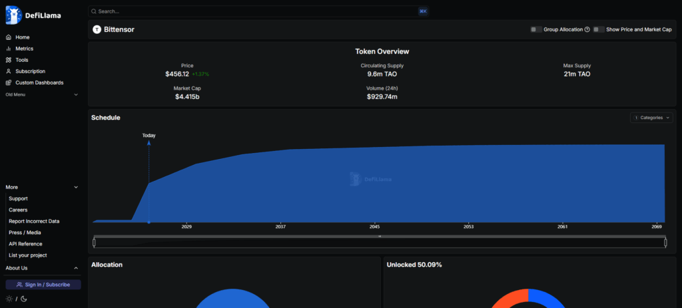Open Report Incorrect Data page

pos(34,222)
